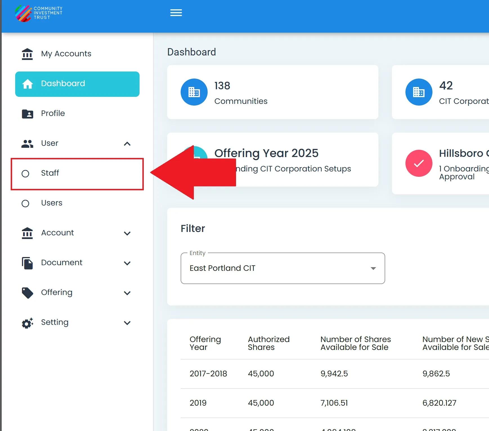Image resolution: width=489 pixels, height=431 pixels.
Task: Click the Setting gear icon
Action: [27, 323]
